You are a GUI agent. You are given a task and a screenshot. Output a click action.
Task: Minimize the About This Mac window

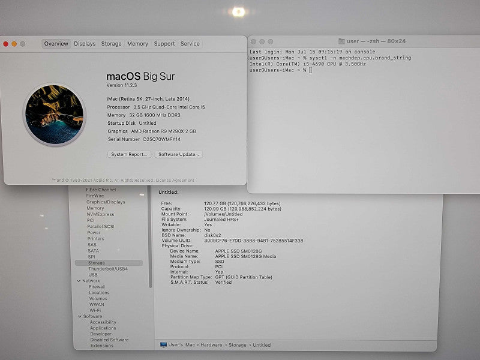14,44
